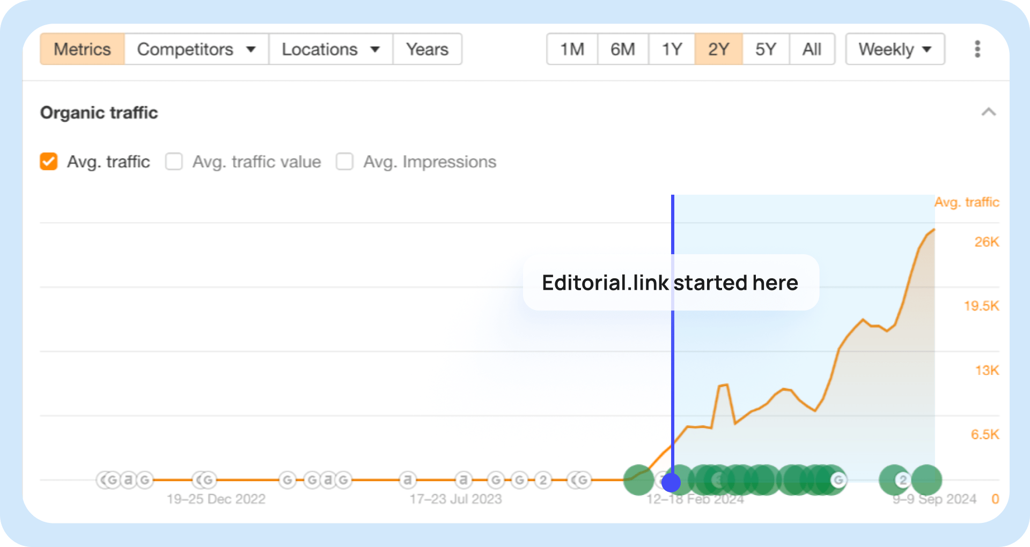Screen dimensions: 1030x547
Task: Select the 1Y time range
Action: pyautogui.click(x=672, y=49)
